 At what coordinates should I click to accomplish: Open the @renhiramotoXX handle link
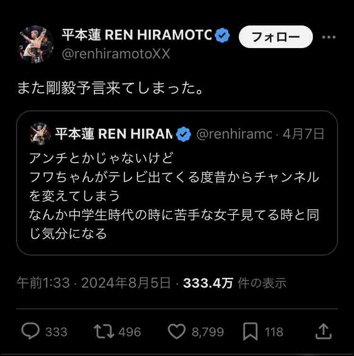pos(116,54)
